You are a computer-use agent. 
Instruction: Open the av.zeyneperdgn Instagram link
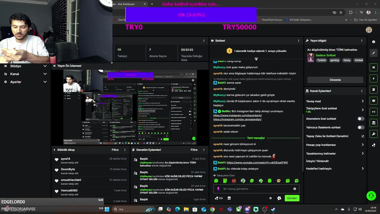pyautogui.click(x=237, y=119)
